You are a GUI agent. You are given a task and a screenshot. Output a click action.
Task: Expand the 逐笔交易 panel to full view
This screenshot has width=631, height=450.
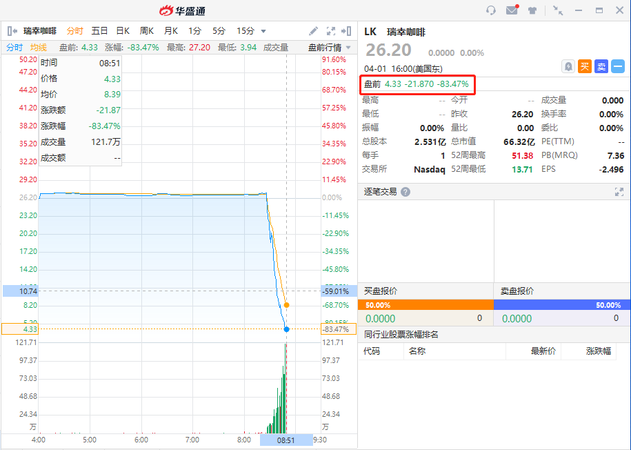(619, 192)
